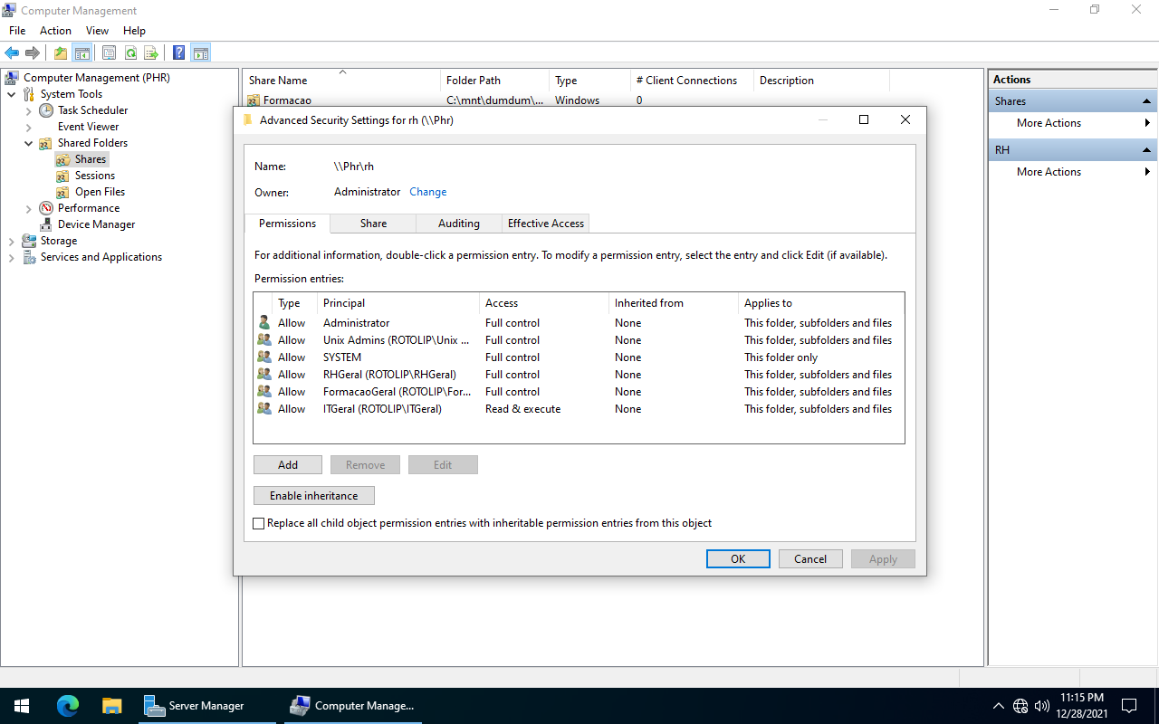Click the Back arrow in toolbar

click(x=12, y=53)
